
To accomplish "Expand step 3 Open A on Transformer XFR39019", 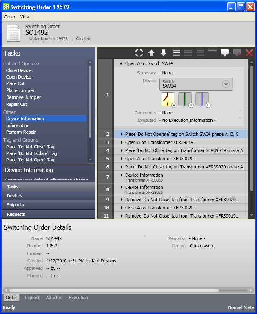I will (x=121, y=142).
